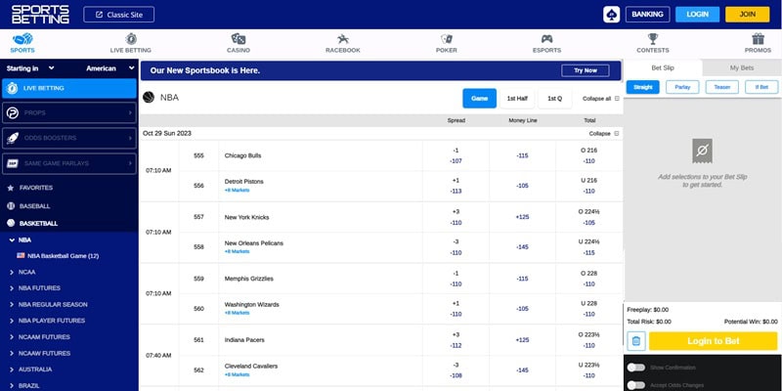The image size is (782, 391).
Task: Open the Casino dice icon
Action: 239,39
